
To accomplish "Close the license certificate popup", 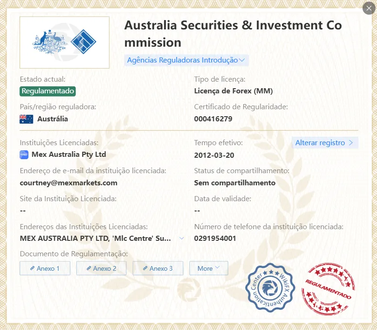I will tap(369, 8).
